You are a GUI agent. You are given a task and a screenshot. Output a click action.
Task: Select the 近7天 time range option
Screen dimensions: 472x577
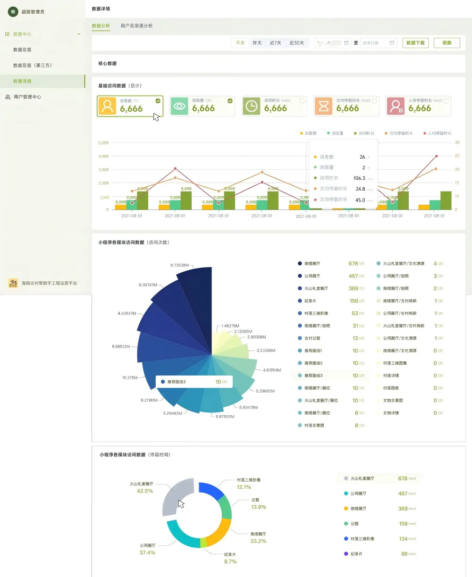[276, 43]
